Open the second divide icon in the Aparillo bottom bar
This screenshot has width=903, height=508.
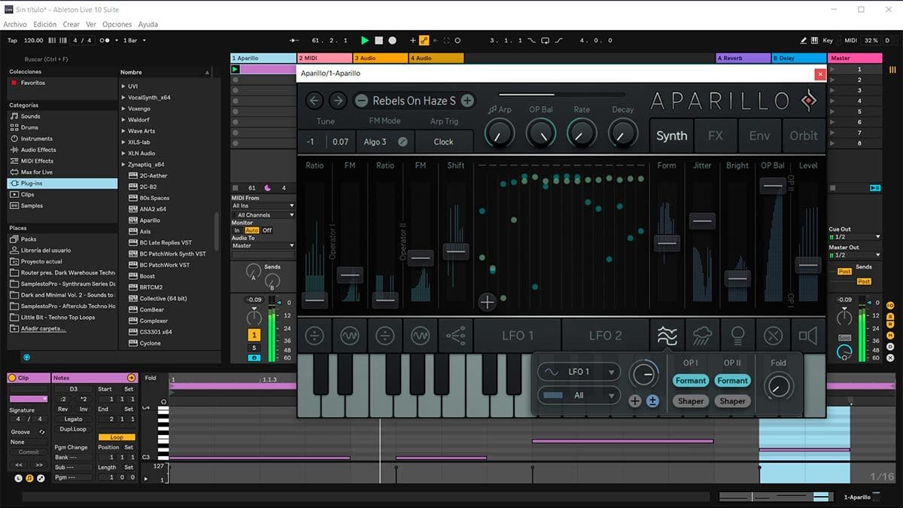pyautogui.click(x=385, y=335)
